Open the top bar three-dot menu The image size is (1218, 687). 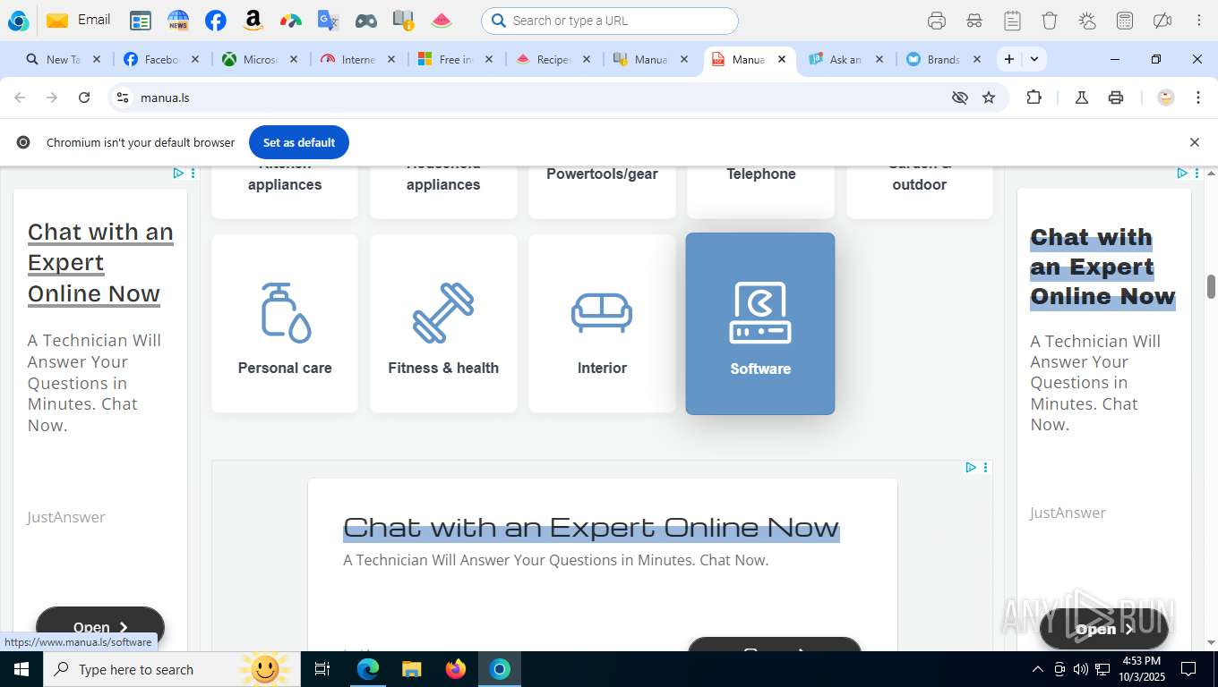pos(1198,21)
